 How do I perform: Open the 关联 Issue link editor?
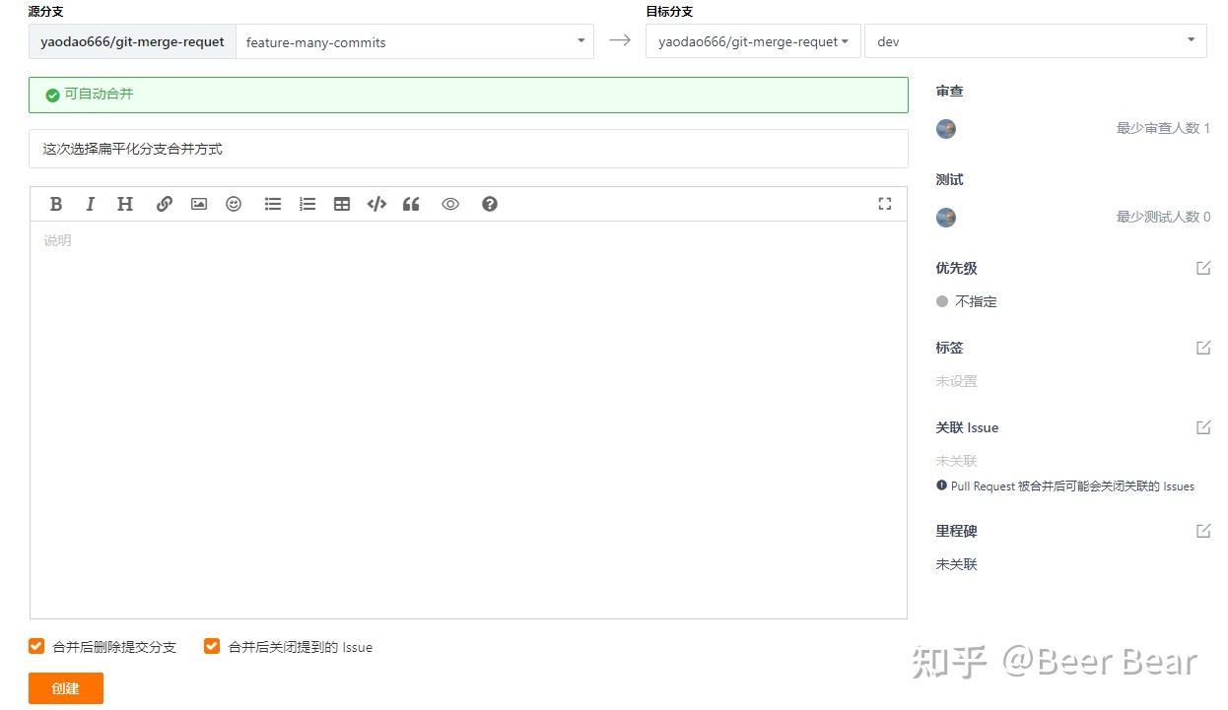tap(1203, 426)
